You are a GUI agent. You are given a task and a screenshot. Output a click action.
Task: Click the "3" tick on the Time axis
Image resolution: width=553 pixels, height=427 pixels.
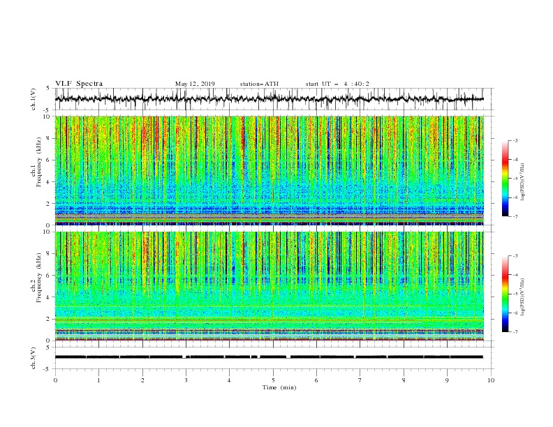[186, 380]
